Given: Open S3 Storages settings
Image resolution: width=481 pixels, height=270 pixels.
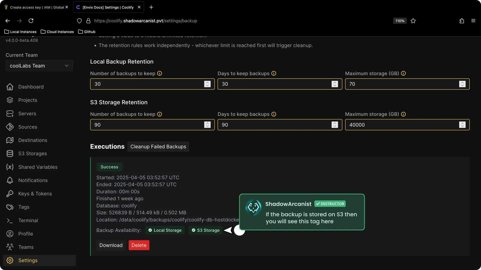Looking at the screenshot, I should click(32, 153).
